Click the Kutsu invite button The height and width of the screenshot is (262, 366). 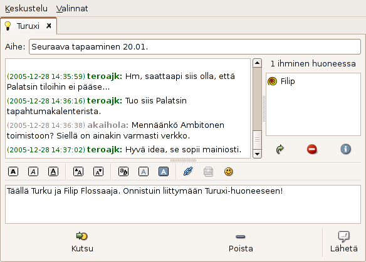click(82, 242)
